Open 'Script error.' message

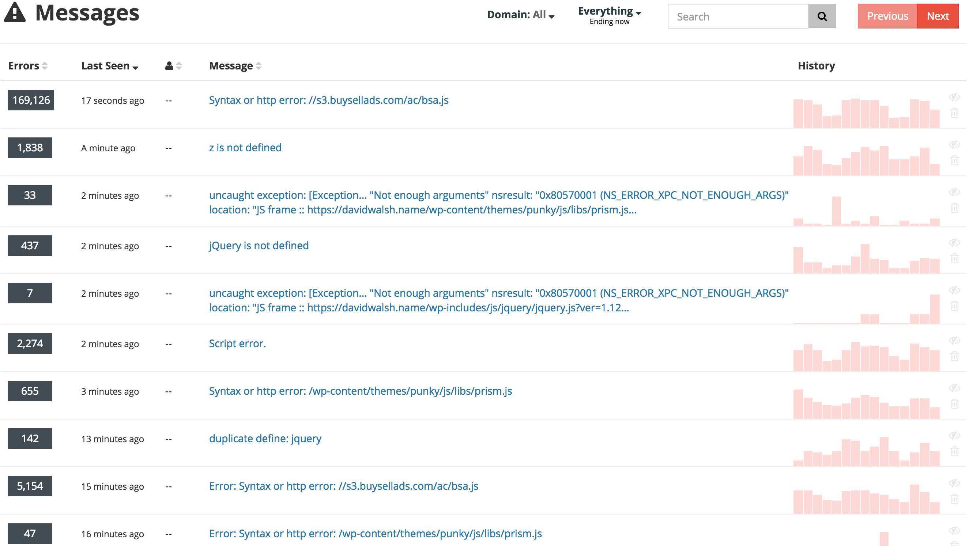[237, 343]
